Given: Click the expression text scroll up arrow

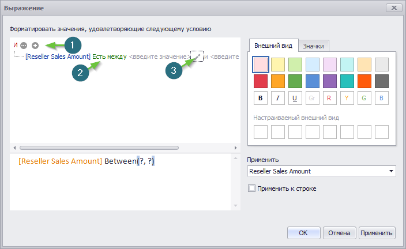Looking at the screenshot, I should coord(236,158).
